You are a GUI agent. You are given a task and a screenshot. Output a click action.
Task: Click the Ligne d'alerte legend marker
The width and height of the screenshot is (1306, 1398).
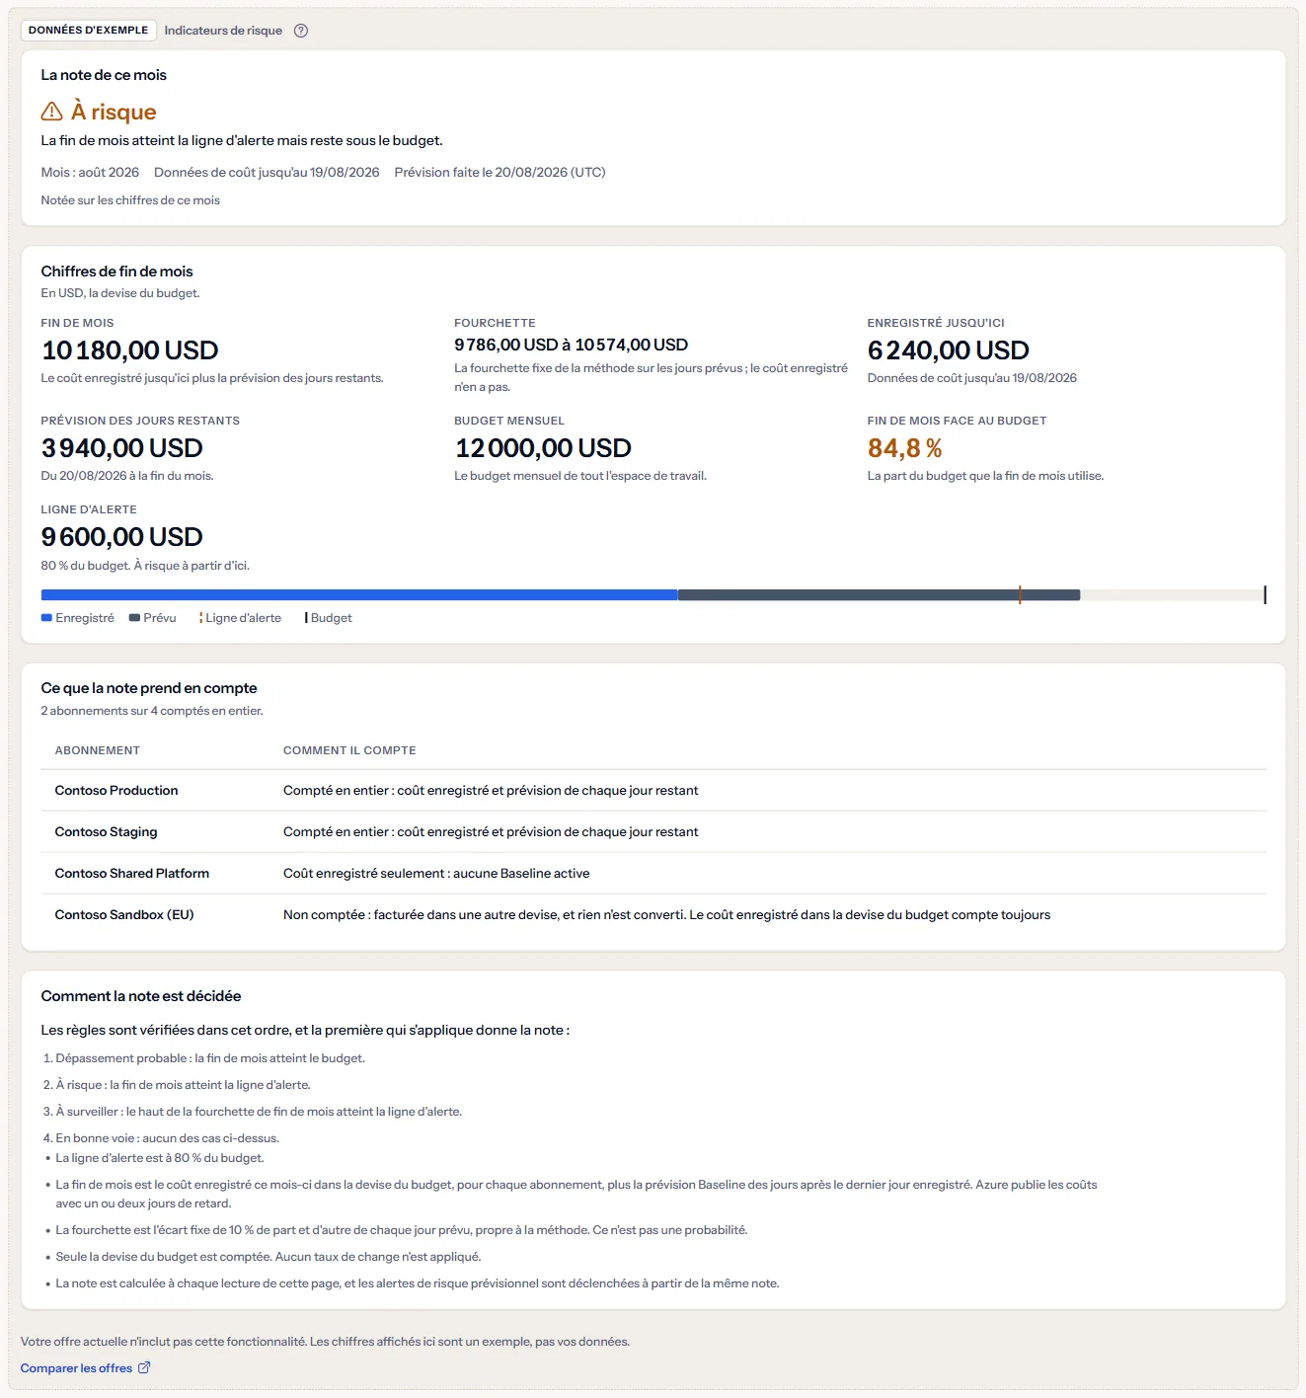pyautogui.click(x=201, y=618)
